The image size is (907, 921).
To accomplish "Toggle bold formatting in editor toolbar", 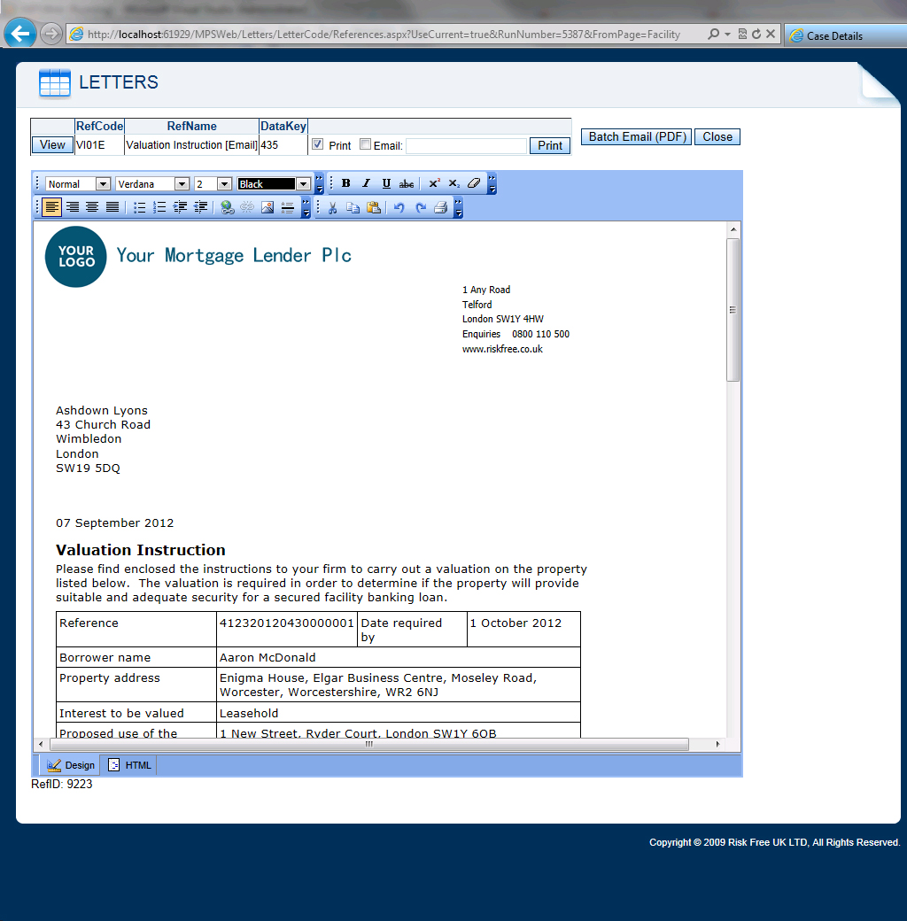I will coord(345,183).
